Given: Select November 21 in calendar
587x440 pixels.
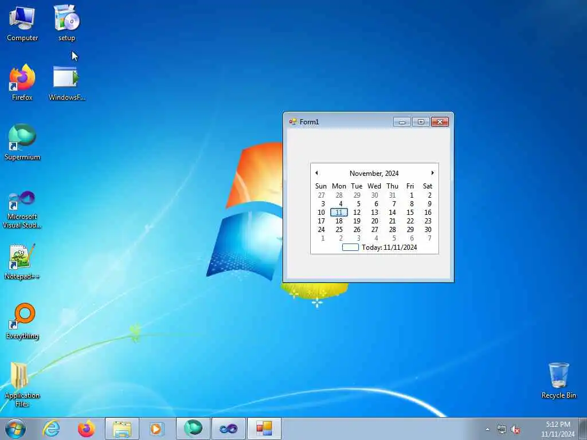Looking at the screenshot, I should tap(392, 221).
